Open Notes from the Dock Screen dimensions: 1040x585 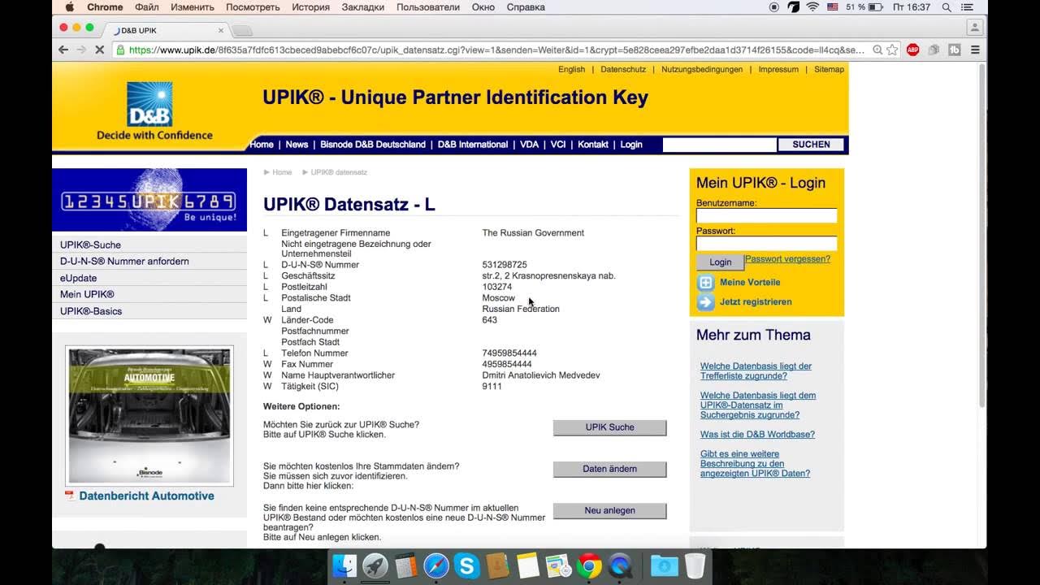coord(528,565)
